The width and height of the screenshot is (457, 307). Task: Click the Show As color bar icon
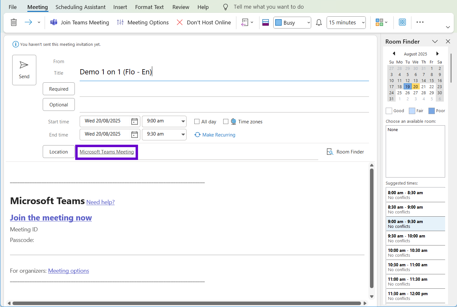point(266,22)
